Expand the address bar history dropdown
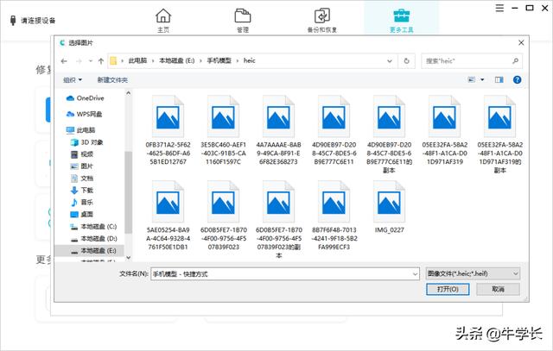This screenshot has height=351, width=553. (390, 61)
